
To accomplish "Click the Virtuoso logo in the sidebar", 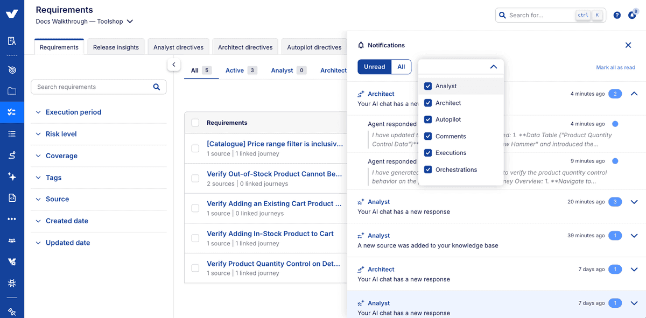I will pos(12,15).
